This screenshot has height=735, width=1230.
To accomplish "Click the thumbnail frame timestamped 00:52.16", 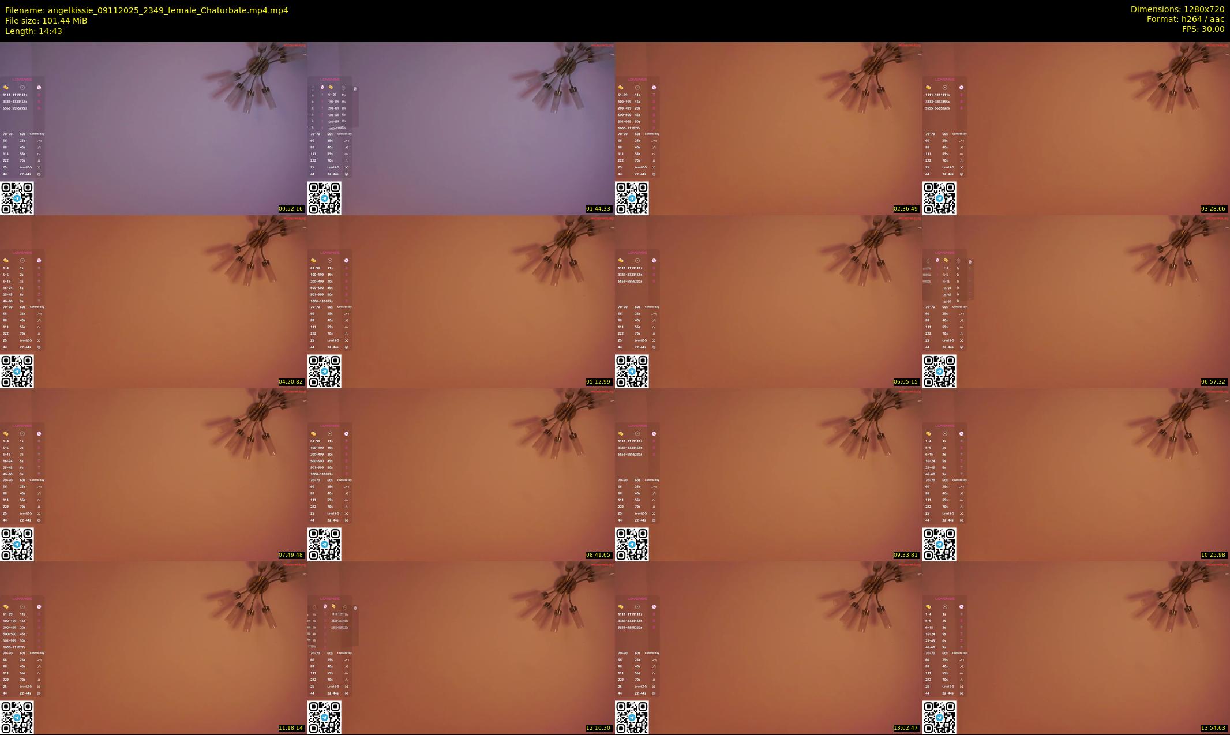I will (153, 128).
